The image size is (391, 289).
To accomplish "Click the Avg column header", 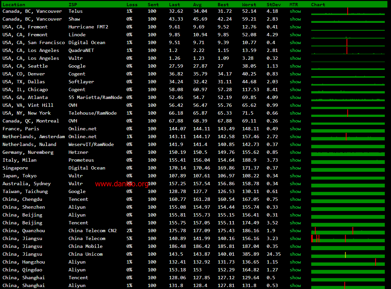I will tap(197, 5).
